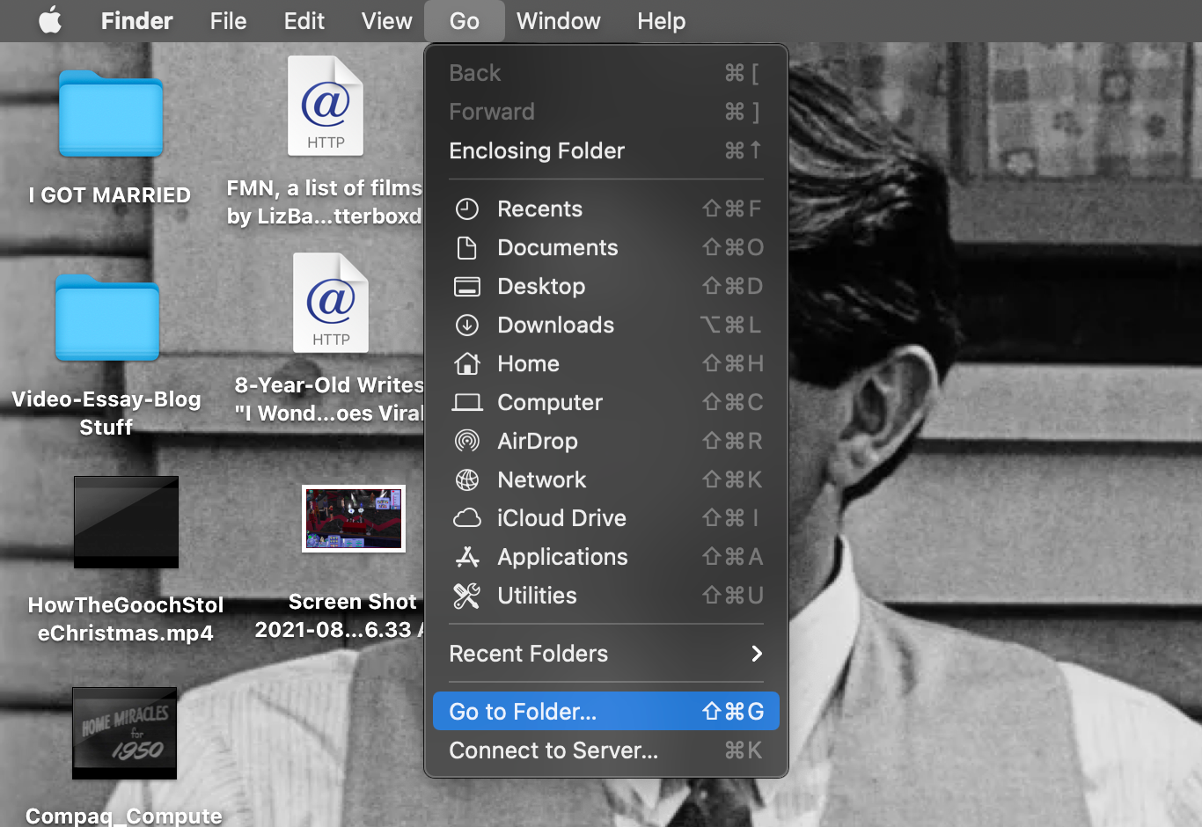Screen dimensions: 1202x827
Task: Click the Network globe icon
Action: tap(466, 479)
